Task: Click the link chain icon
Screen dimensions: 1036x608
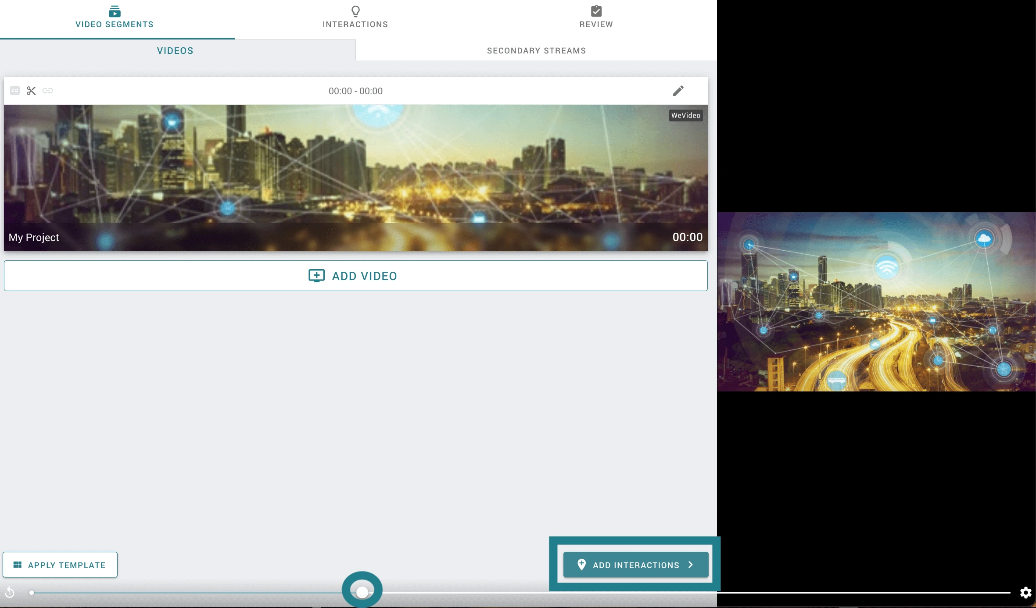Action: [48, 91]
